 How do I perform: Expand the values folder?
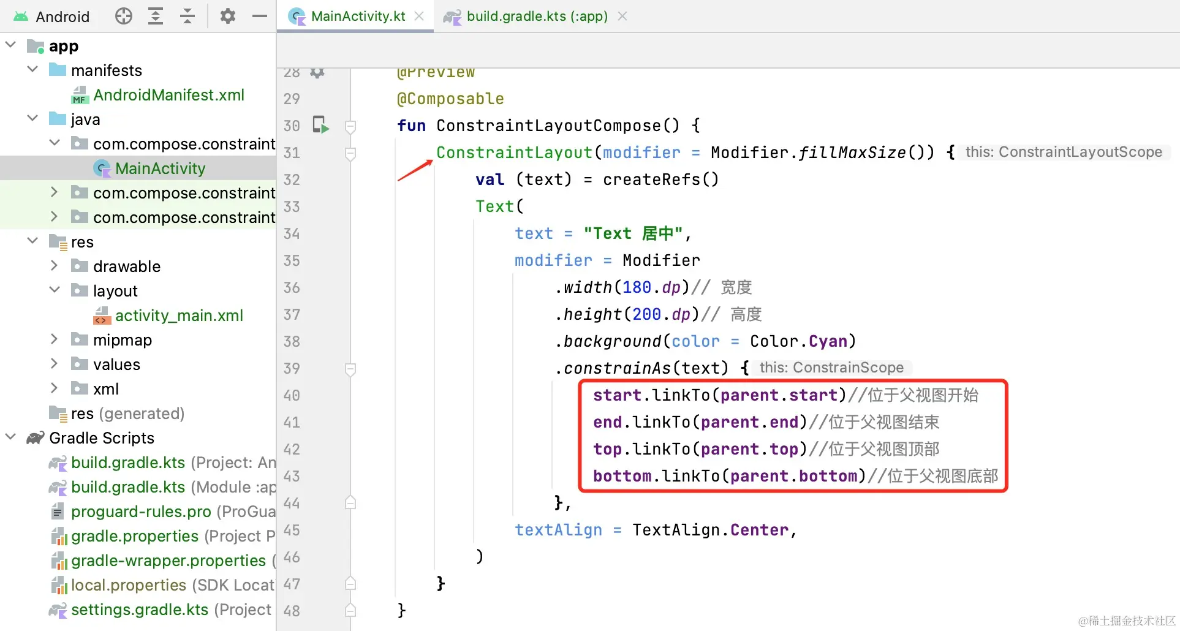pos(54,363)
